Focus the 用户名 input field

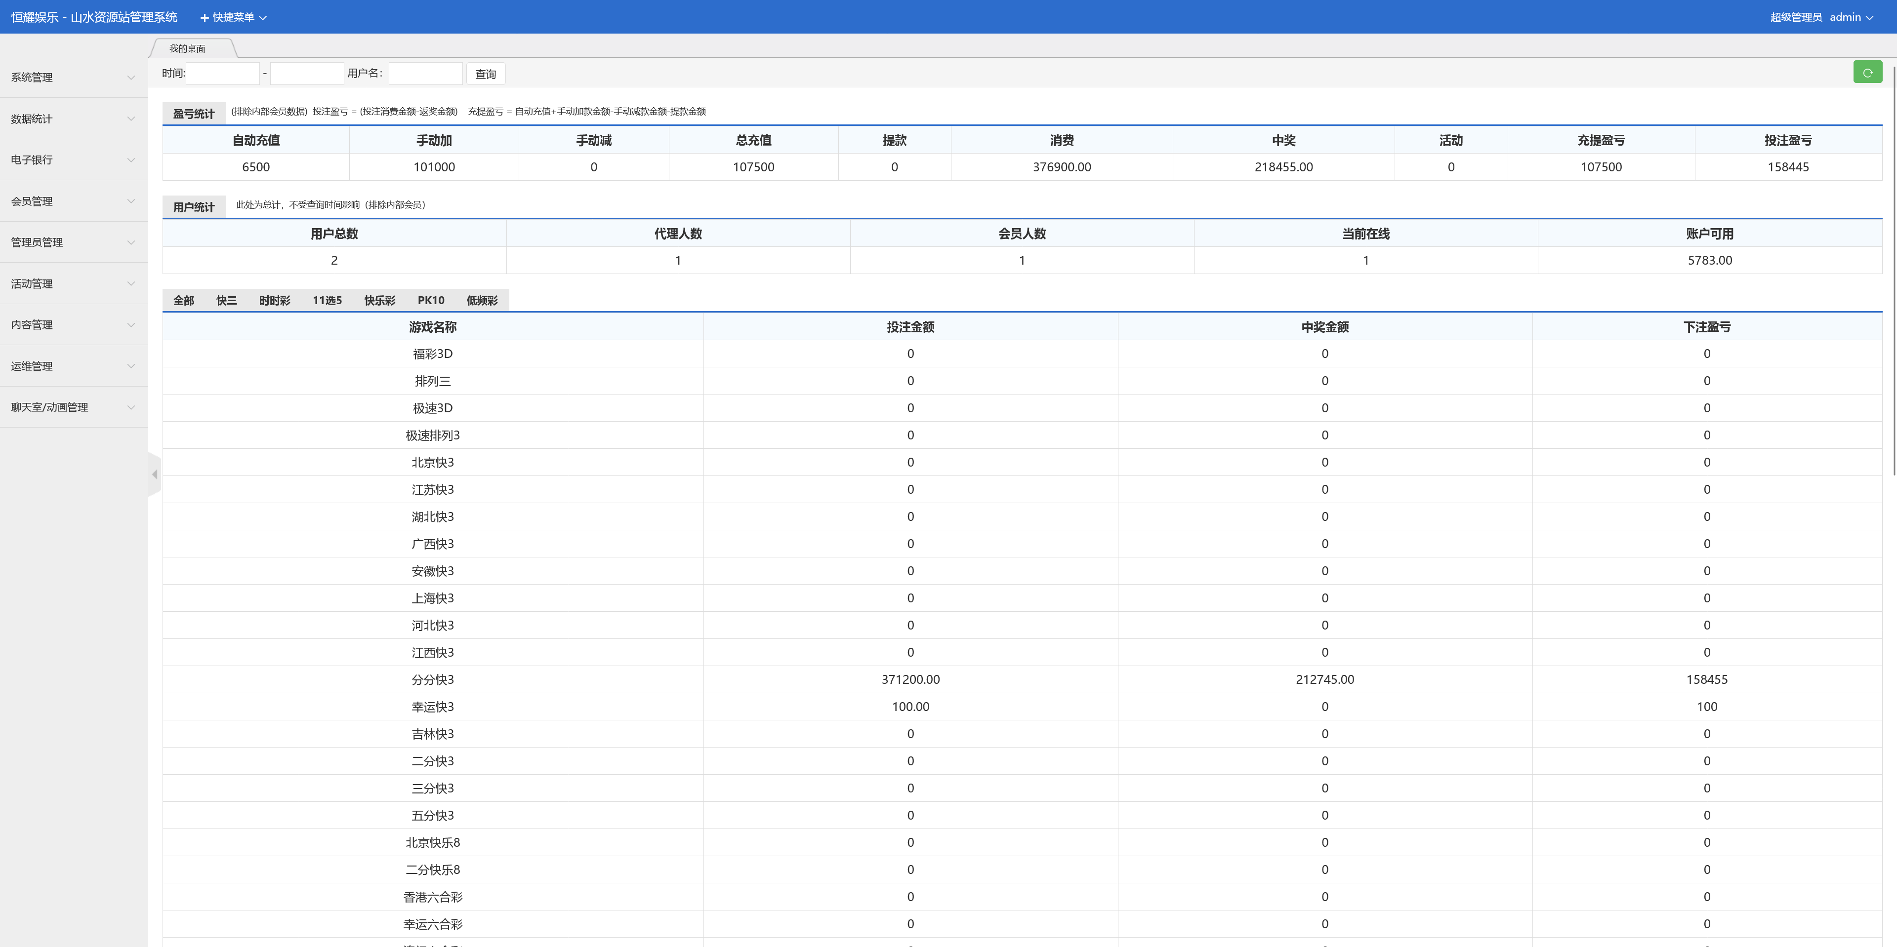[x=426, y=74]
